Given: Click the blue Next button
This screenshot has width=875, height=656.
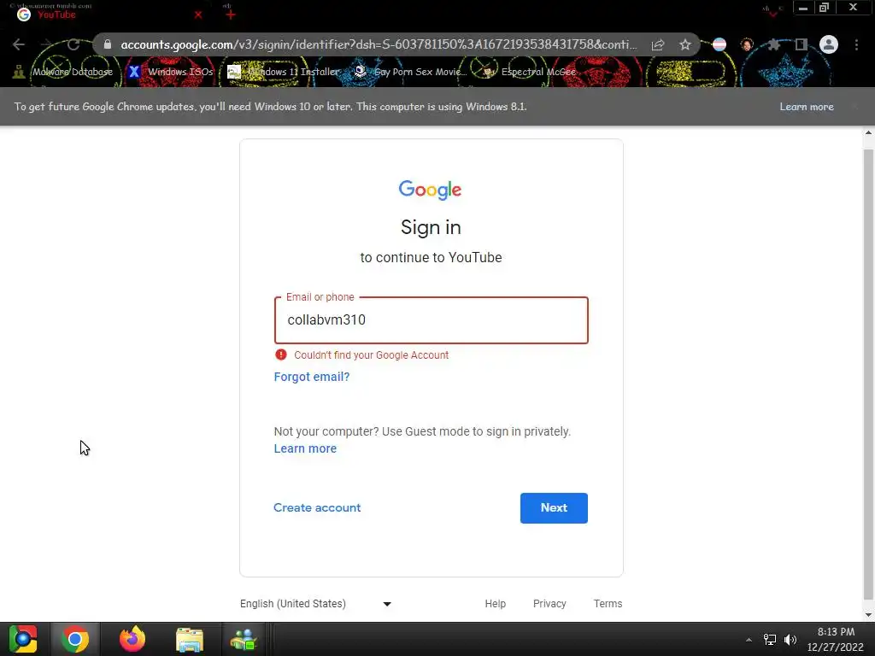Looking at the screenshot, I should click(554, 507).
